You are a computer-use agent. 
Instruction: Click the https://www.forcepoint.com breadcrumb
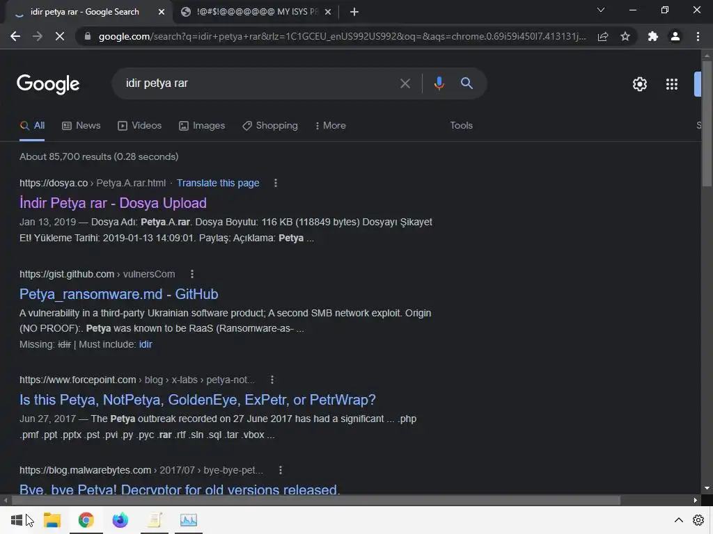point(78,380)
